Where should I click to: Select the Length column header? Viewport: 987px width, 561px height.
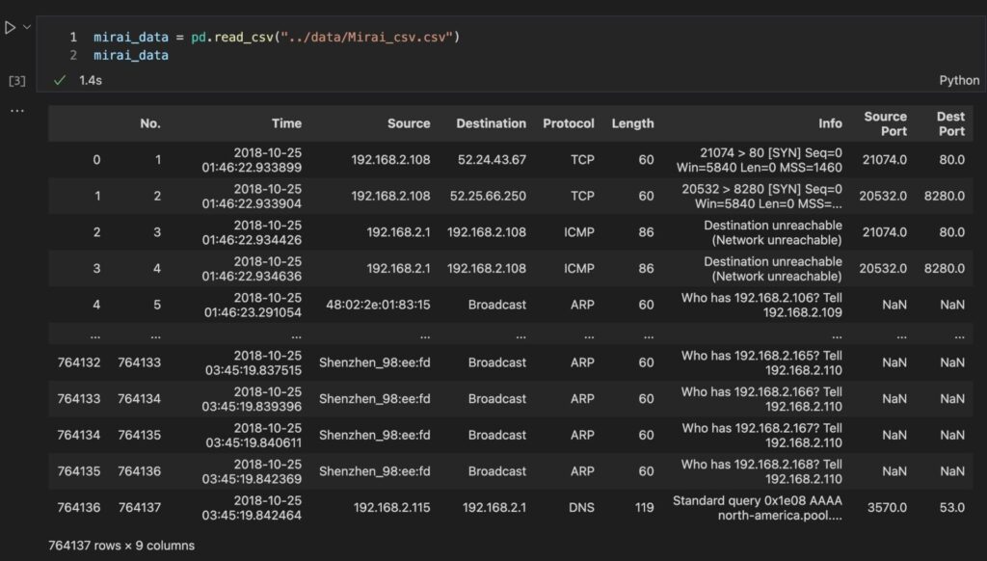point(632,123)
